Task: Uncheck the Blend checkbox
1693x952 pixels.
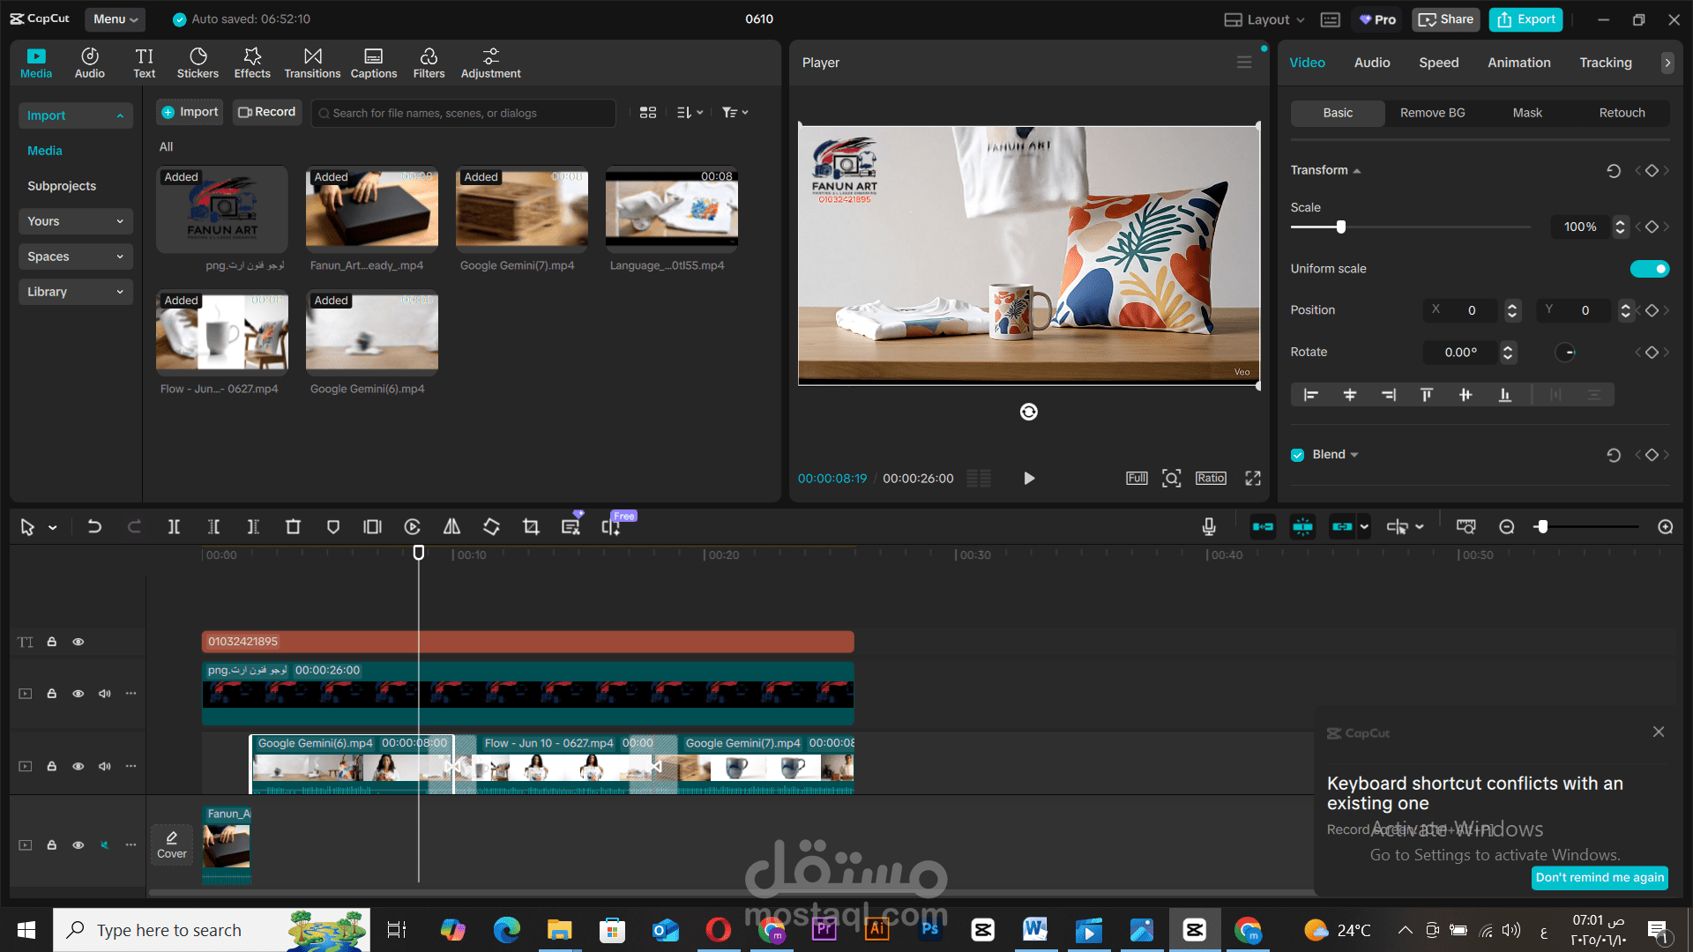Action: pyautogui.click(x=1298, y=455)
